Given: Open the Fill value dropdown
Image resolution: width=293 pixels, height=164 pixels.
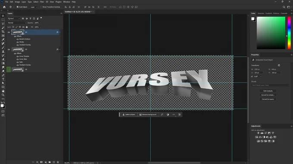Looking at the screenshot, I should [x=41, y=27].
